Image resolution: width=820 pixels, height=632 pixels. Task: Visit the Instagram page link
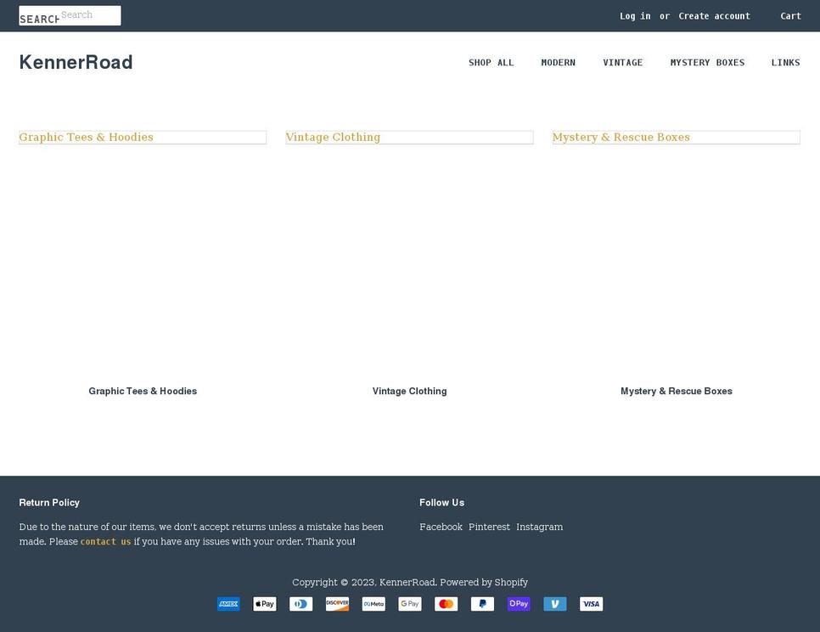tap(539, 527)
